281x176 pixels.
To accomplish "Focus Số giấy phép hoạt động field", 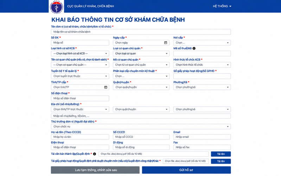I will [x=202, y=76].
